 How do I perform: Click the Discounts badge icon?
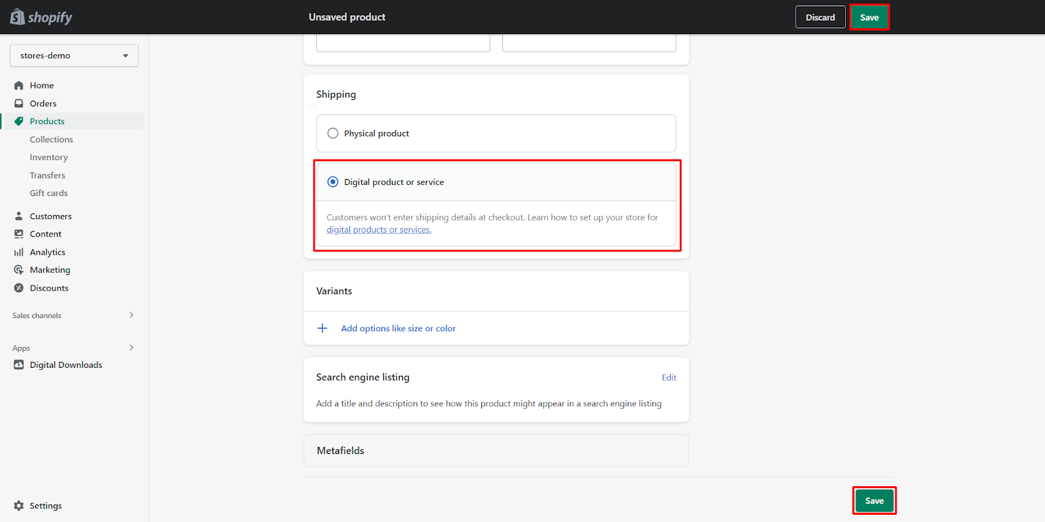point(19,288)
